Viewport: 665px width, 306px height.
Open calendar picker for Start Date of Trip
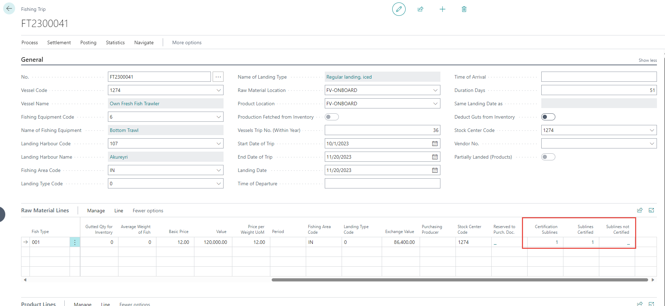[435, 144]
